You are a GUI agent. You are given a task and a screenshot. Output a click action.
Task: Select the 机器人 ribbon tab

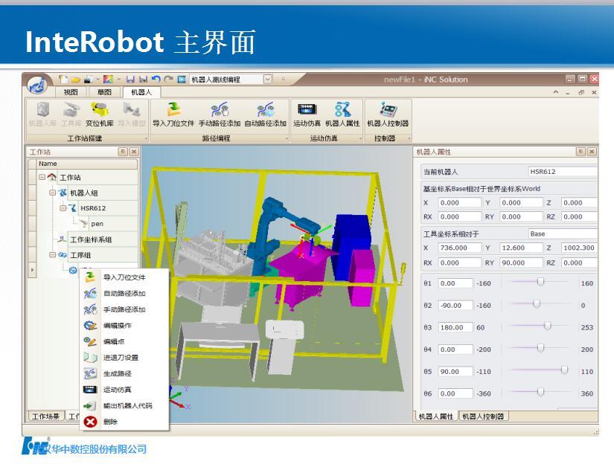(141, 92)
